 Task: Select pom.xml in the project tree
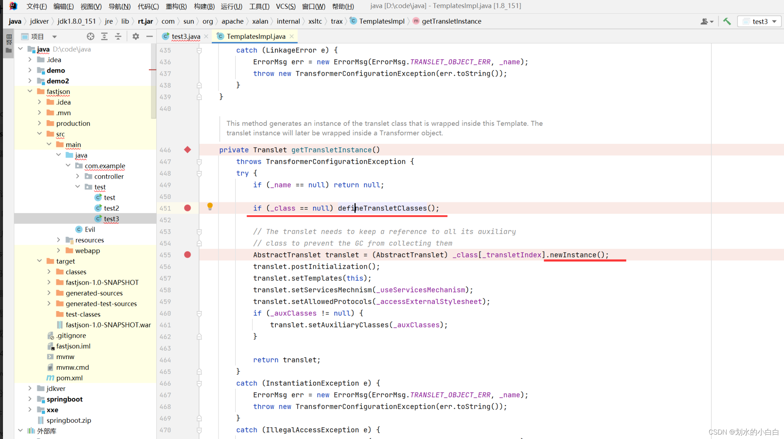69,378
